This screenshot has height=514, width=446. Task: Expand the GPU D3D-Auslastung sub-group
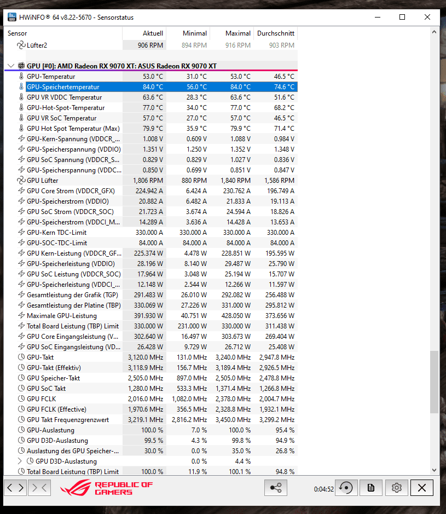[20, 461]
